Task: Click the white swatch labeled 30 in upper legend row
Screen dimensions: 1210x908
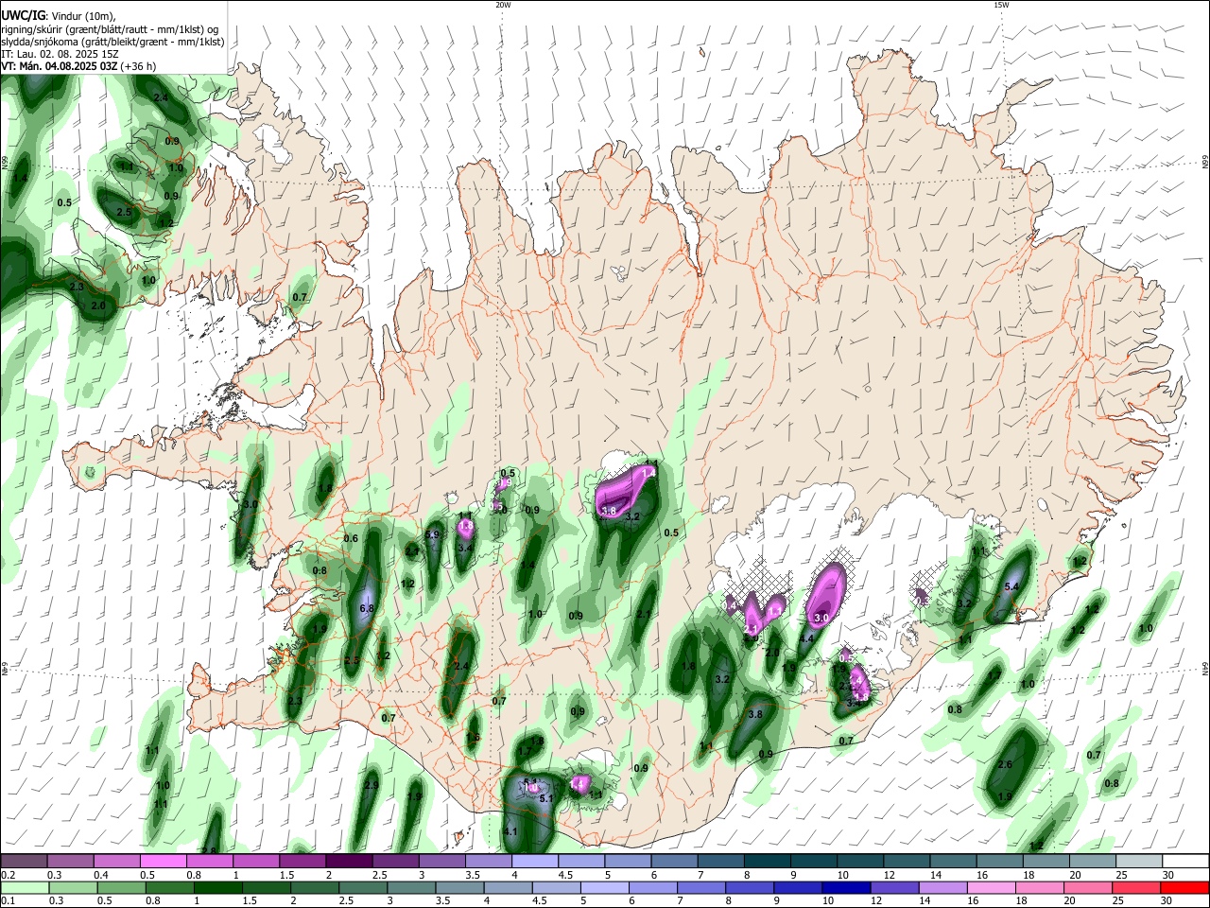Action: (x=1186, y=862)
